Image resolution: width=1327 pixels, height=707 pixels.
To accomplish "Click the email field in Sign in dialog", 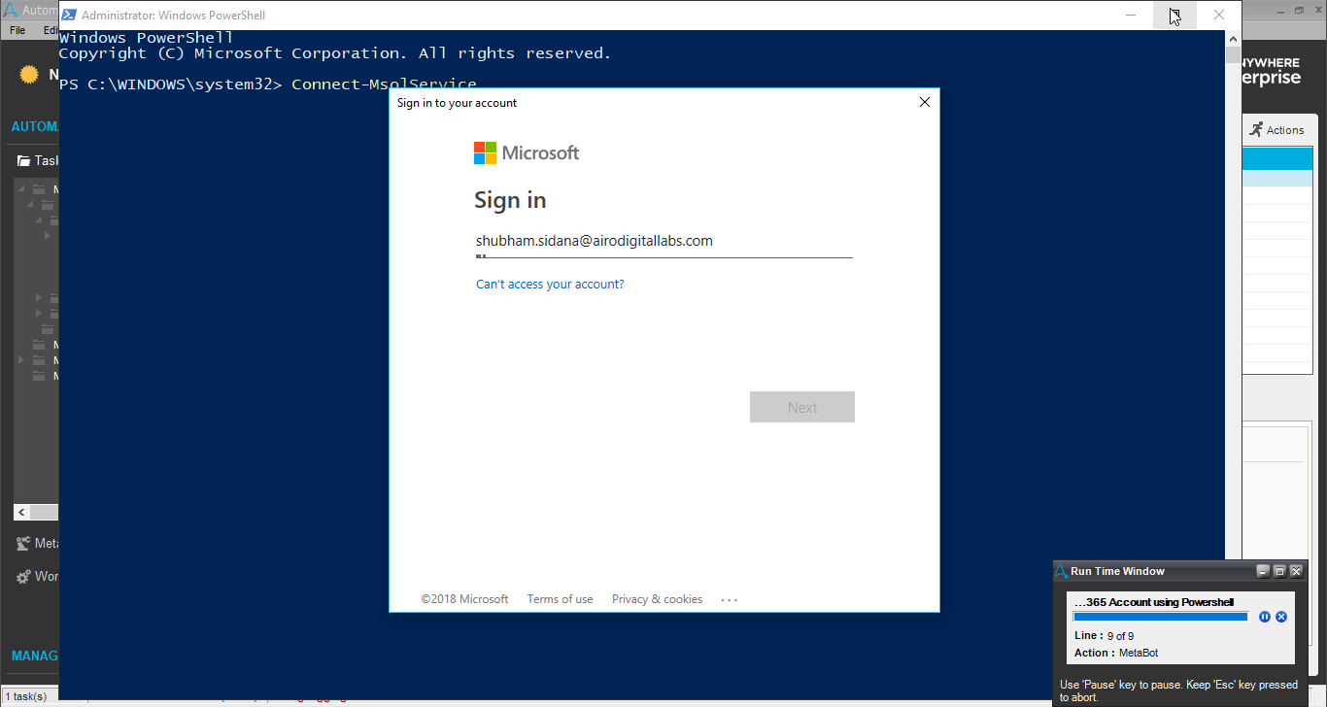I will point(663,242).
